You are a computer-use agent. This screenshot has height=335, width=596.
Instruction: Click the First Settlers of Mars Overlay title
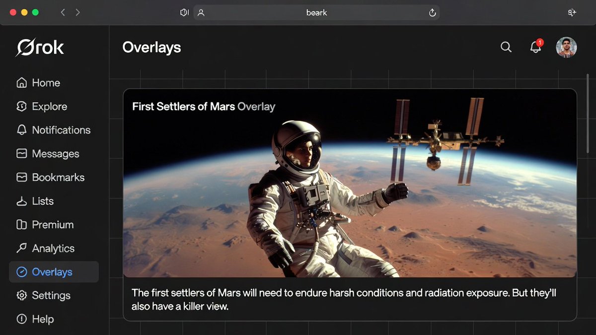click(204, 106)
